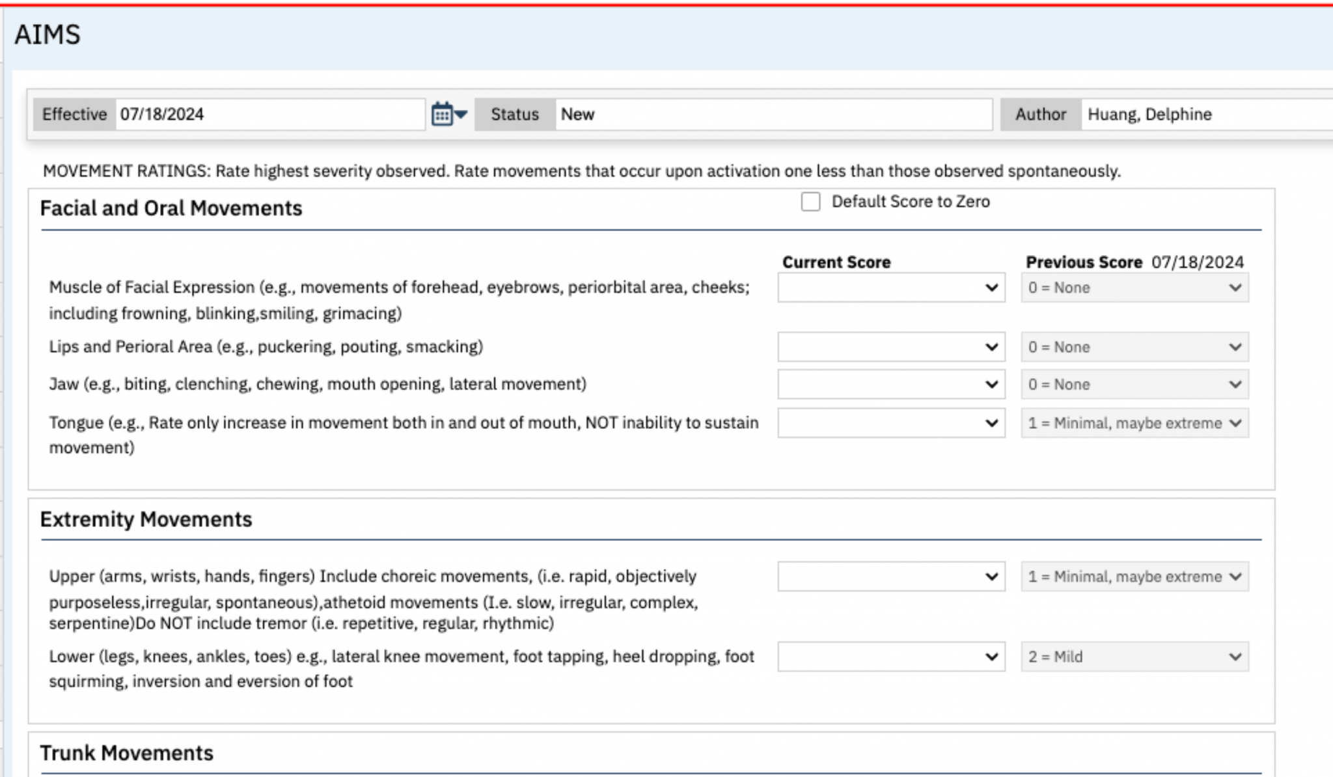
Task: Open Upper extremity Current Score dropdown
Action: point(890,577)
